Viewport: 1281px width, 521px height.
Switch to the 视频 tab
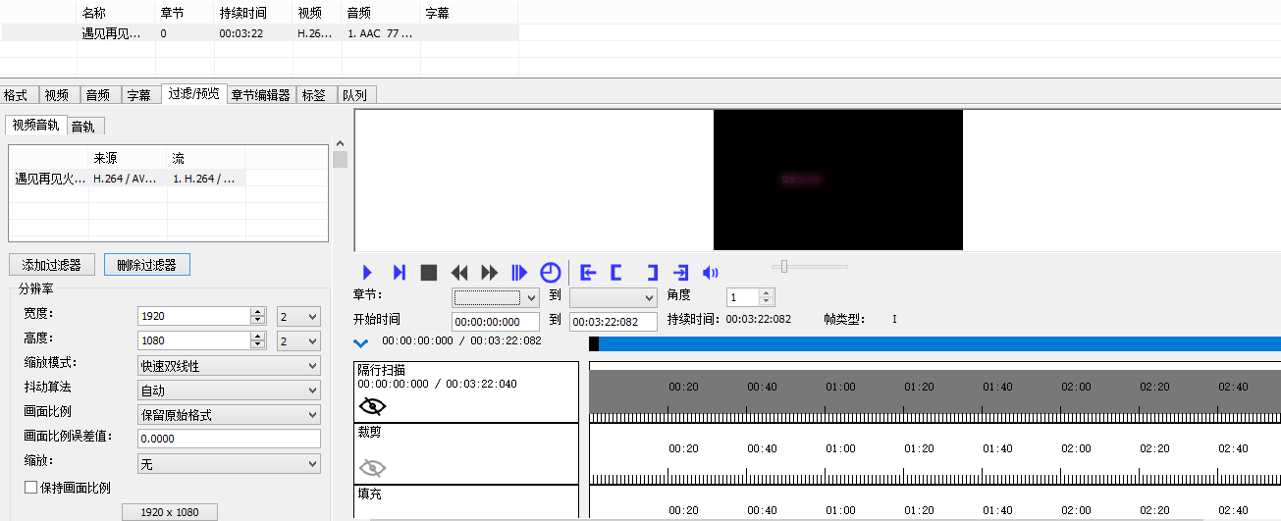point(57,95)
